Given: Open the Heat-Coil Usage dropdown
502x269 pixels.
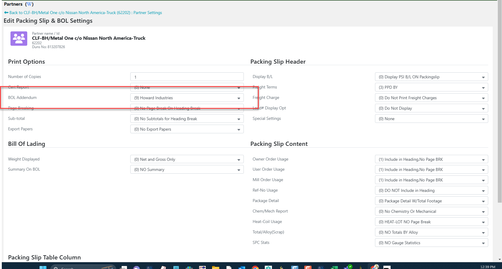Looking at the screenshot, I should tap(431, 222).
